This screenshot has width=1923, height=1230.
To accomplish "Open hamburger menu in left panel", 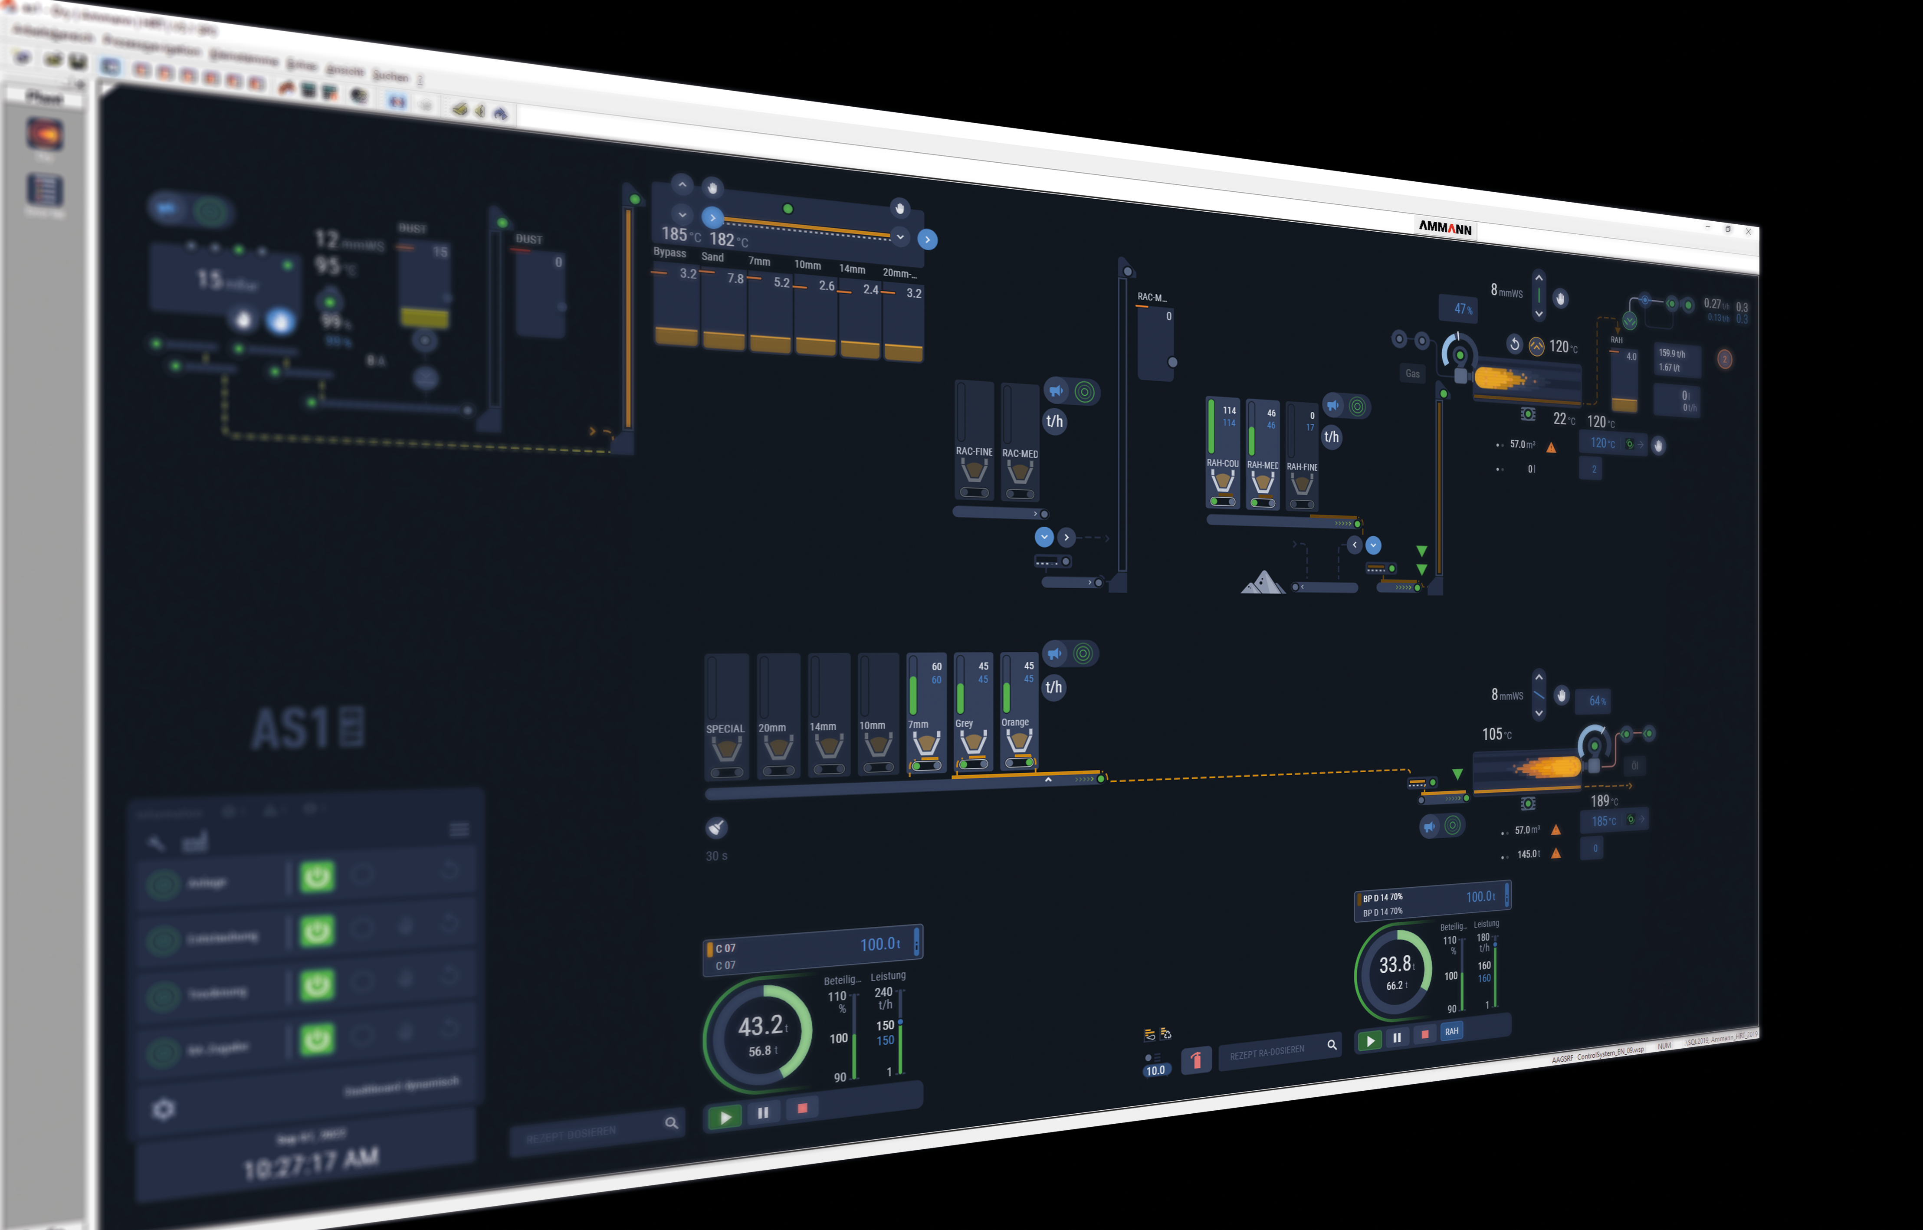I will [x=459, y=829].
